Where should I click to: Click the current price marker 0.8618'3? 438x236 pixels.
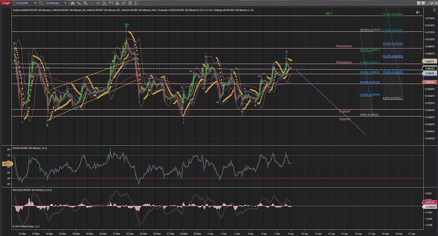[429, 68]
